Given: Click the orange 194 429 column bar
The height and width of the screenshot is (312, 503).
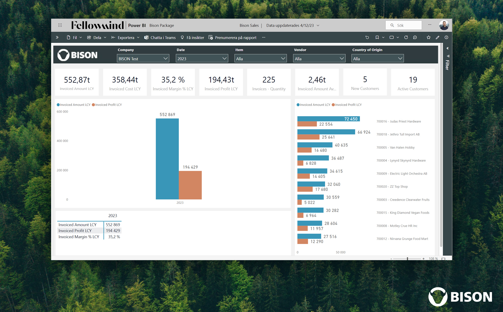Looking at the screenshot, I should click(190, 185).
